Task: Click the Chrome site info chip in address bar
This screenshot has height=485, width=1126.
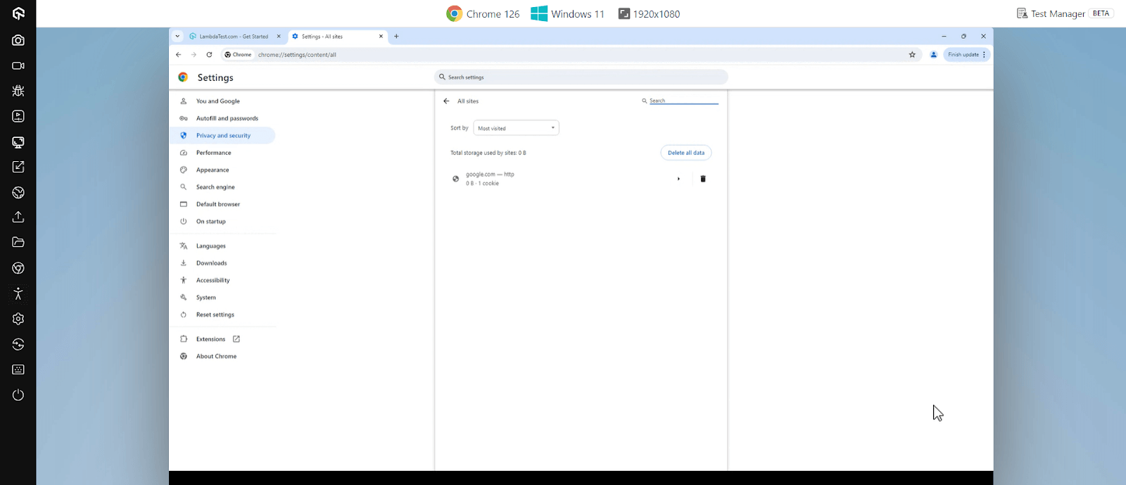Action: point(238,54)
